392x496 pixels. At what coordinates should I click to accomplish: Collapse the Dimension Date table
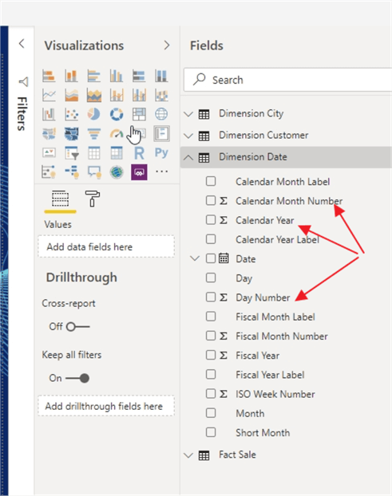(188, 157)
